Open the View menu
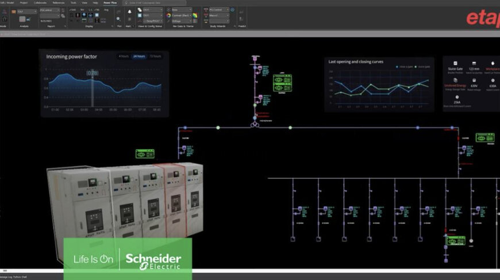The width and height of the screenshot is (500, 280). tap(84, 3)
